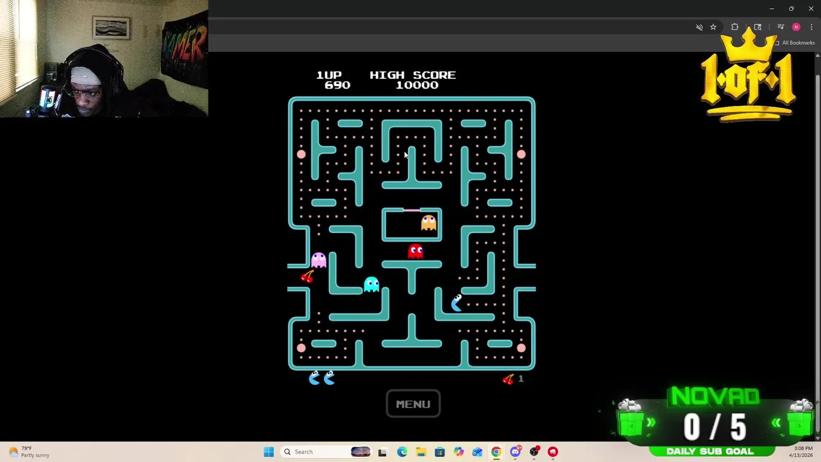Open the Windows Start menu
The height and width of the screenshot is (462, 821).
click(269, 452)
